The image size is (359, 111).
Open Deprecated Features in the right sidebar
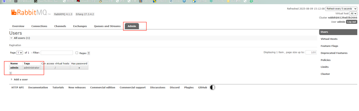[334, 53]
